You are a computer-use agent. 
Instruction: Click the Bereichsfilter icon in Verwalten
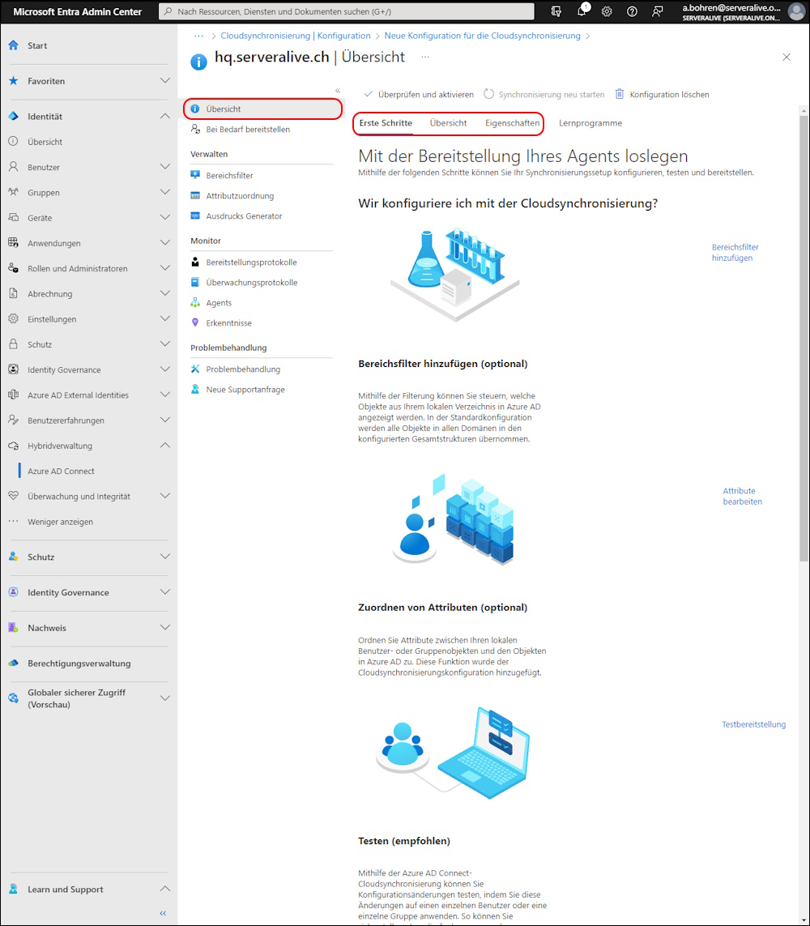point(195,175)
